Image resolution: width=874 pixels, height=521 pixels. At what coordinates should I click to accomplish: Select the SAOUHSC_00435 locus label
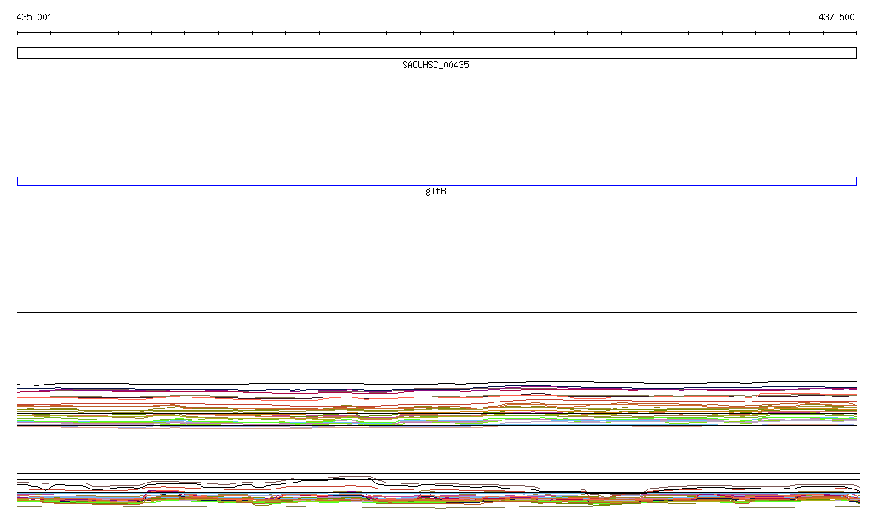435,66
